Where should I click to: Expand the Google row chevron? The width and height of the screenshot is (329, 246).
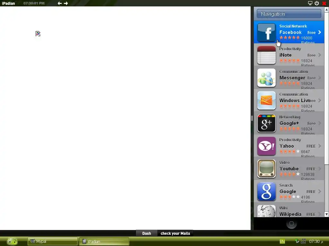320,192
